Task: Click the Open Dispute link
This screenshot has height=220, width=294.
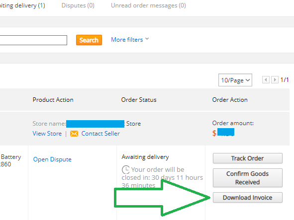Action: [52, 159]
